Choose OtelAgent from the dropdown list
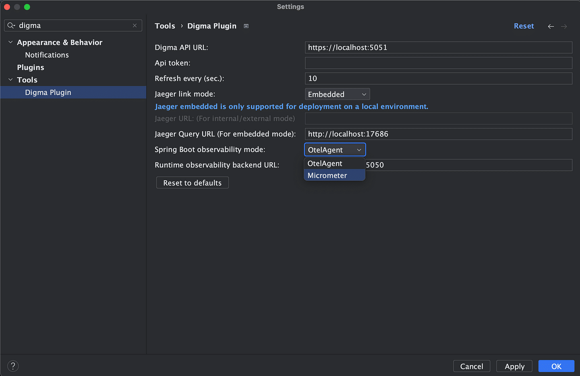The height and width of the screenshot is (376, 580). pos(334,163)
